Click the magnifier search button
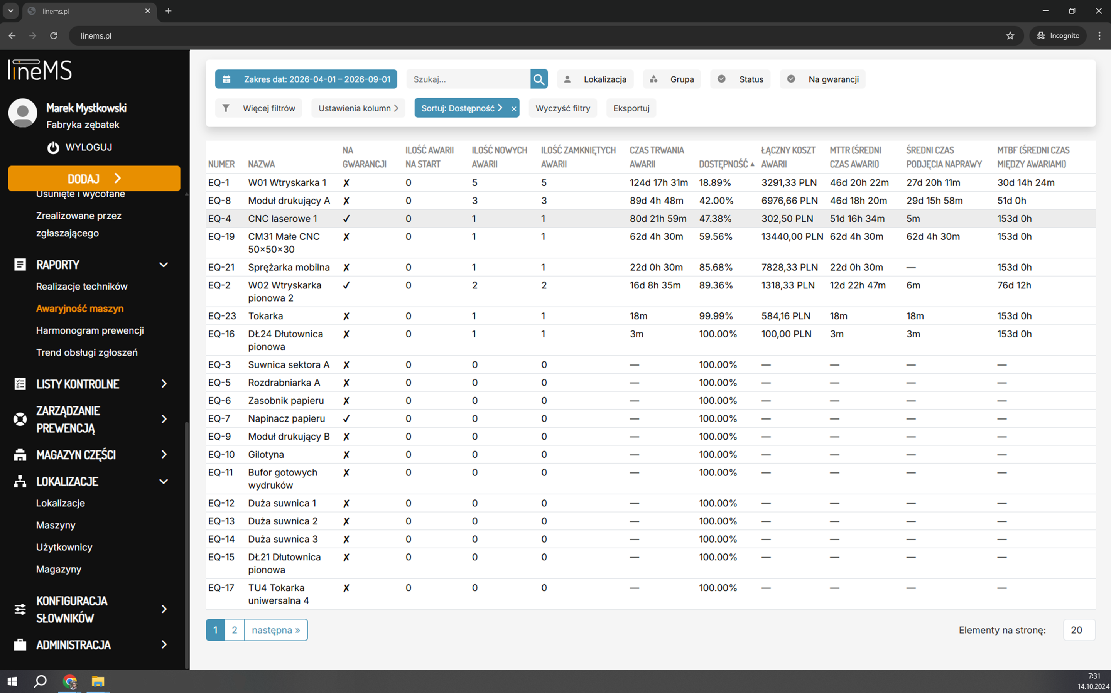This screenshot has width=1111, height=693. point(539,79)
